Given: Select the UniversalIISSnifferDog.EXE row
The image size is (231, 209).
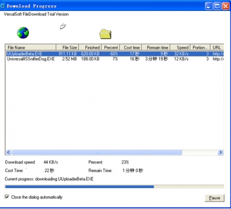Looking at the screenshot, I should pyautogui.click(x=115, y=59).
